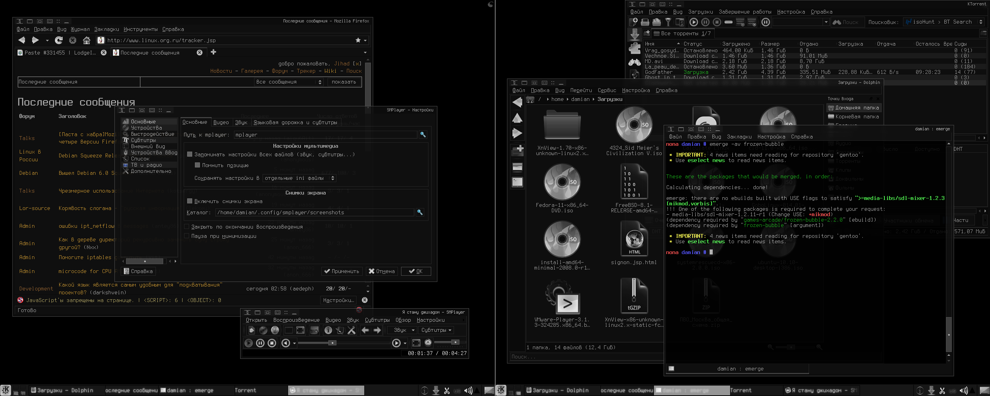
Task: Browse screenshots folder magnifier icon
Action: (x=420, y=212)
